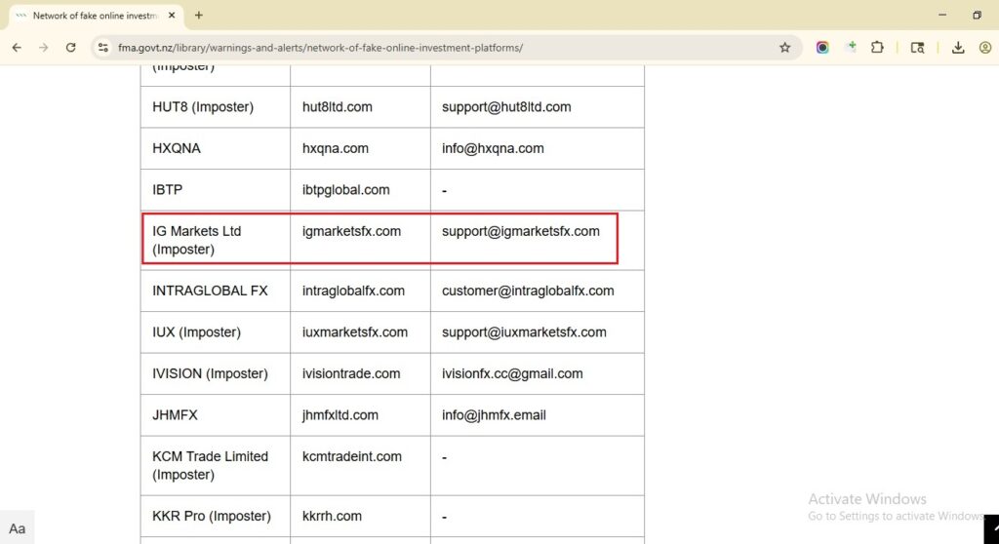Screen dimensions: 999x544
Task: Select the KKR Pro (Imposter) cell
Action: [216, 516]
